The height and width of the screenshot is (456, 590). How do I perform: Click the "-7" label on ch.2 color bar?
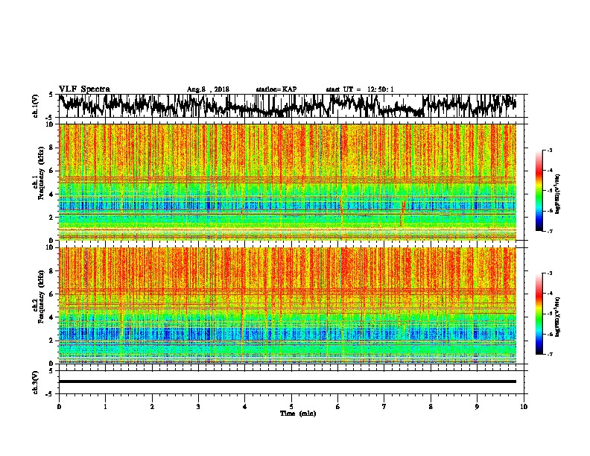pos(549,355)
